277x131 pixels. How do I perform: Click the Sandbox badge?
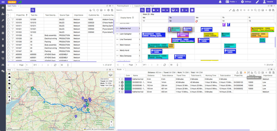(12, 2)
